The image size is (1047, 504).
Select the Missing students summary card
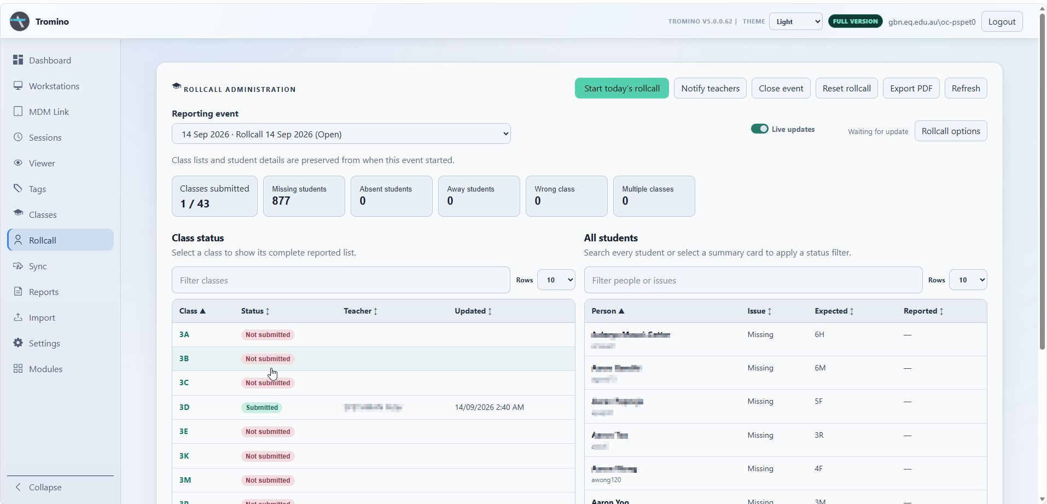pyautogui.click(x=304, y=196)
